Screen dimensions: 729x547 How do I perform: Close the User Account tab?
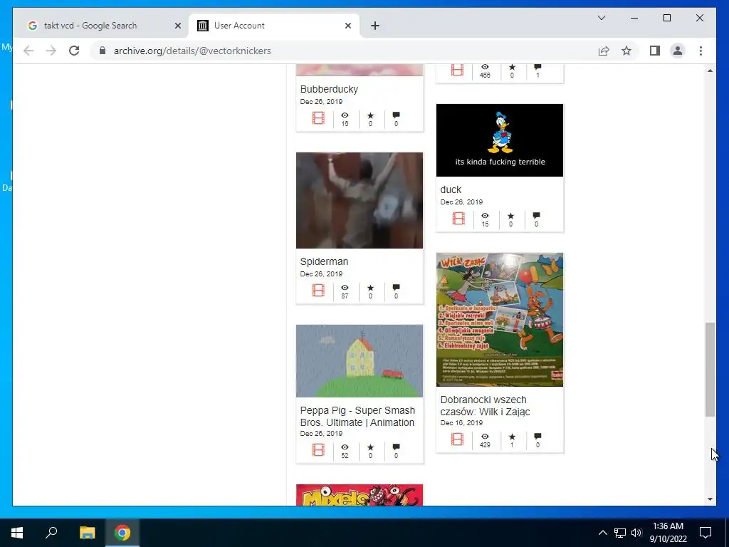point(347,26)
